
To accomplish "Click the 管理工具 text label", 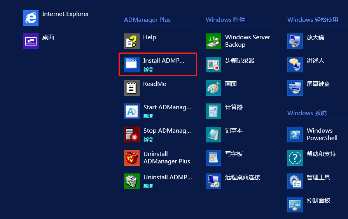I will pyautogui.click(x=318, y=177).
